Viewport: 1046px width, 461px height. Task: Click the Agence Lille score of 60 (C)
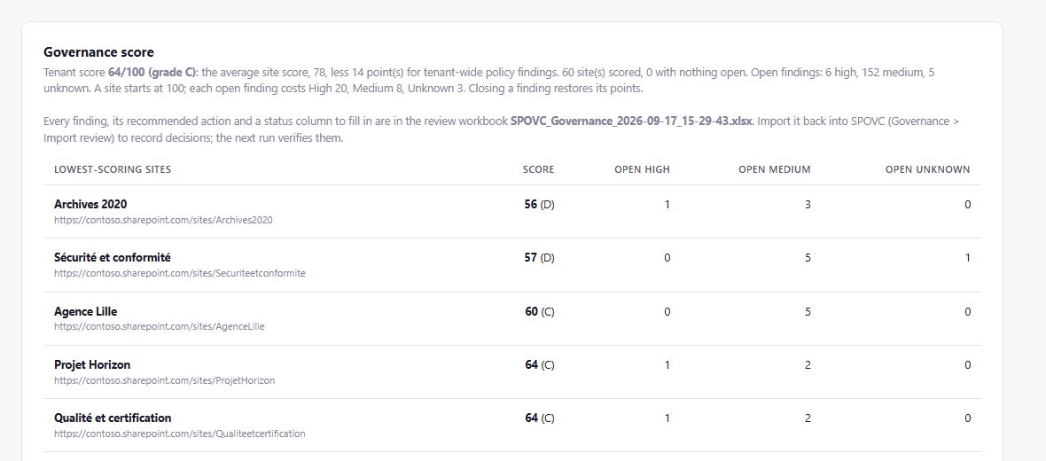pos(539,311)
